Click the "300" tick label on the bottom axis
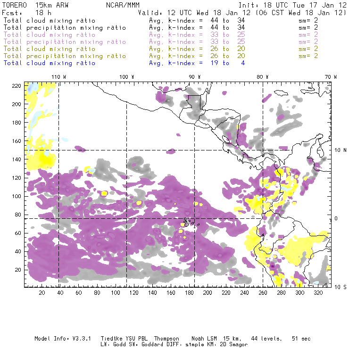The image size is (349, 349). (x=299, y=293)
